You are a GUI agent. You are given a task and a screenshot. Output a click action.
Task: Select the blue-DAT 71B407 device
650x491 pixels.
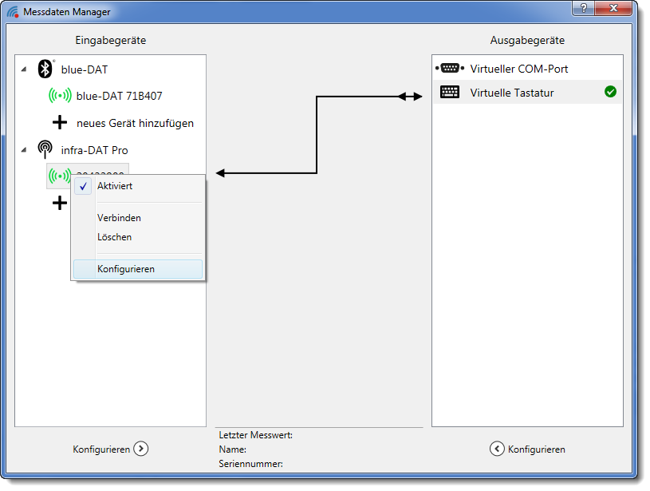point(120,96)
